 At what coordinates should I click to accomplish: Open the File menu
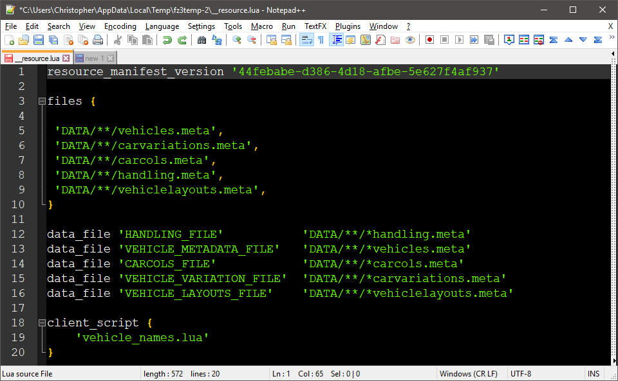click(x=11, y=26)
